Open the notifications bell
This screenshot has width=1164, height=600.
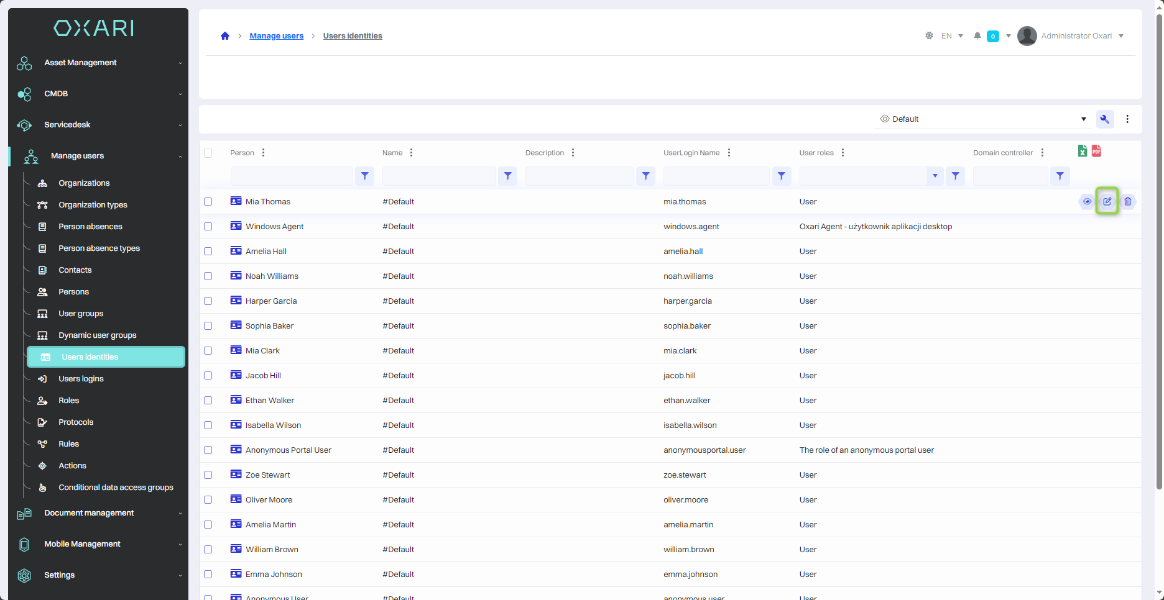coord(977,36)
